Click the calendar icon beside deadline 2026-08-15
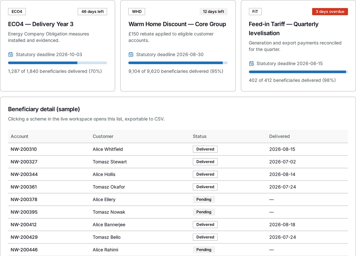 pyautogui.click(x=251, y=64)
